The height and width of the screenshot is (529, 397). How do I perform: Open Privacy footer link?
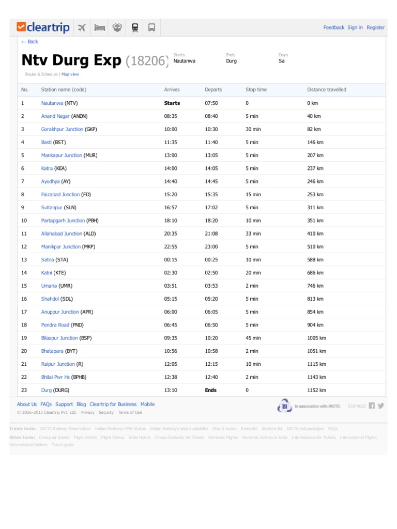click(88, 412)
